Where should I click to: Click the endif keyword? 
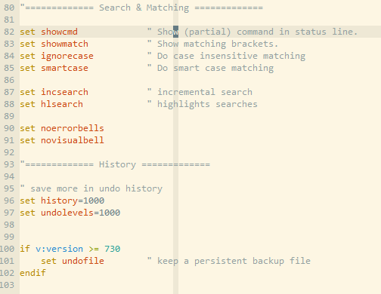click(x=33, y=273)
